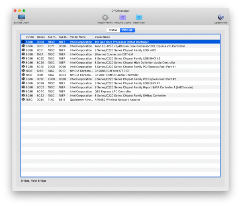Open the Install Kext tool
This screenshot has width=241, height=207.
click(x=139, y=17)
